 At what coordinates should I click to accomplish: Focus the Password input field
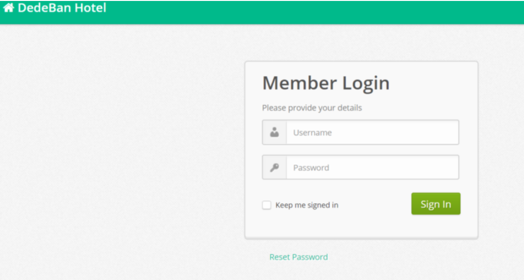(x=372, y=167)
